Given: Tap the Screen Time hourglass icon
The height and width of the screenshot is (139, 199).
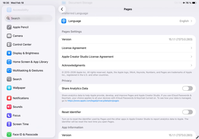Looking at the screenshot, I should click(x=9, y=124).
